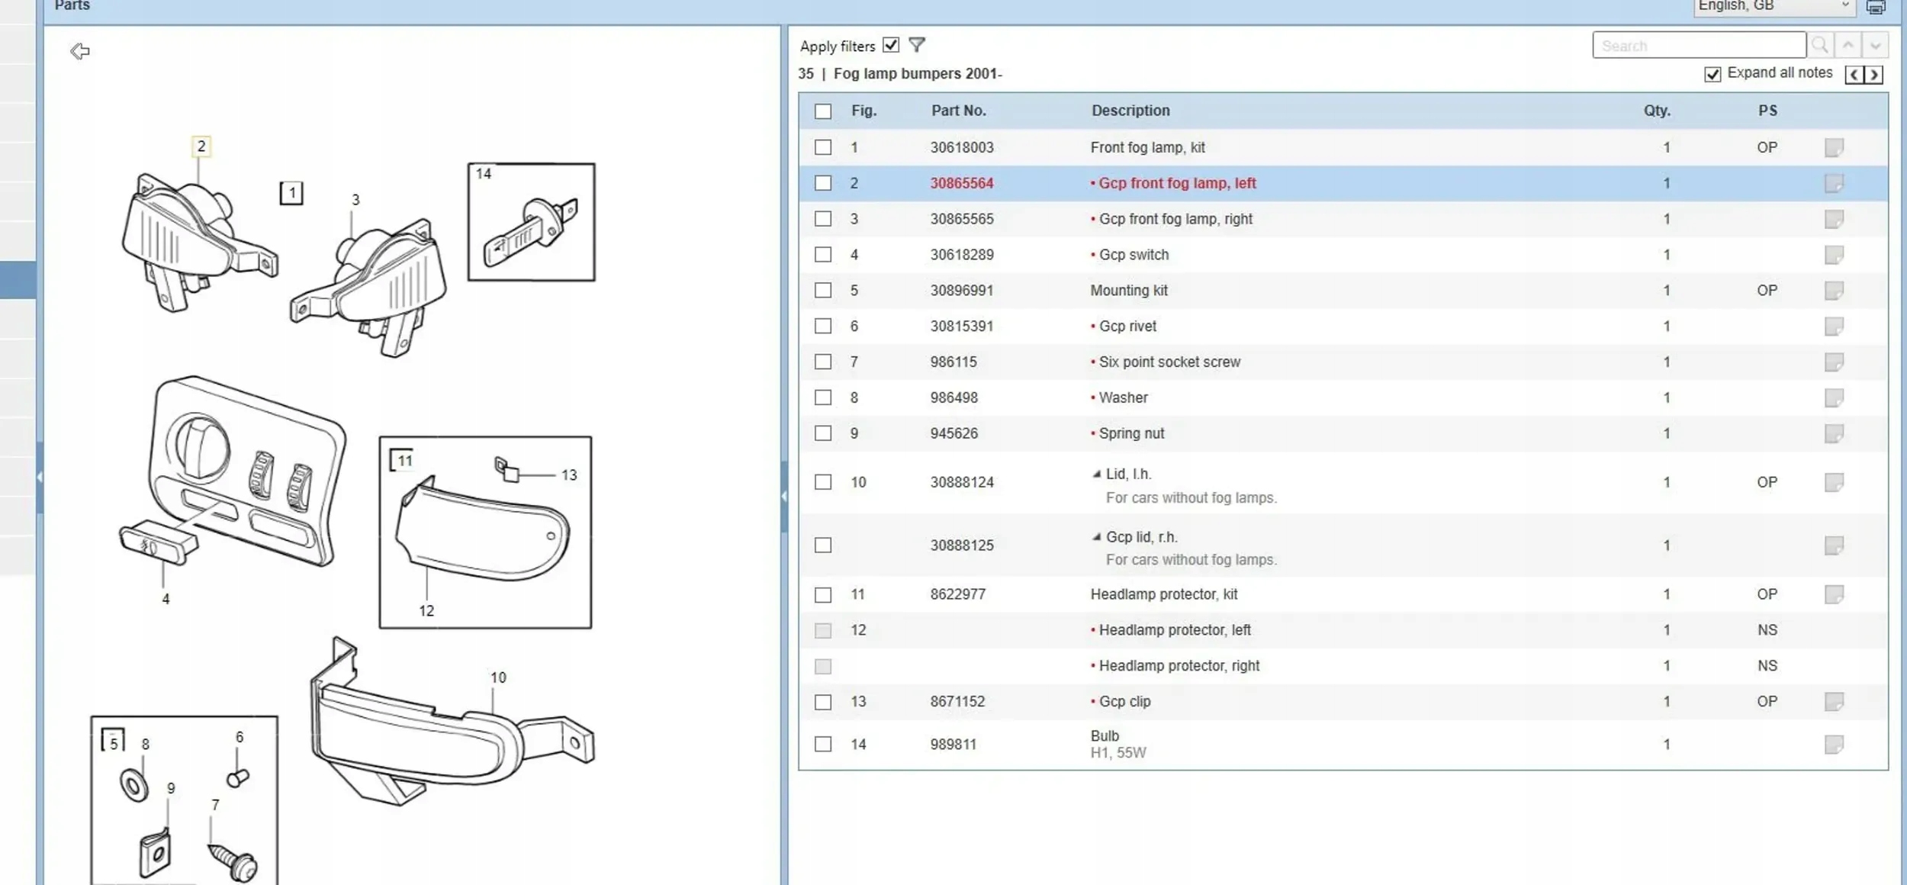Select callout 14 in the diagram
The image size is (1907, 885).
click(x=484, y=174)
